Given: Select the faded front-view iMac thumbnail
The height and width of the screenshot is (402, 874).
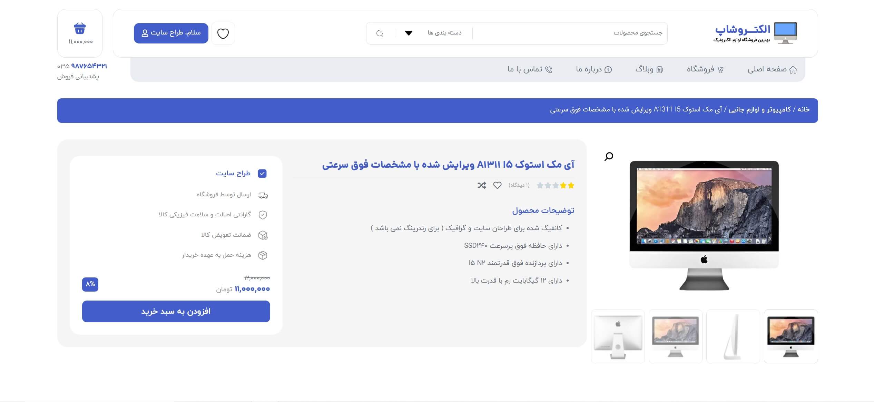Looking at the screenshot, I should [x=676, y=336].
